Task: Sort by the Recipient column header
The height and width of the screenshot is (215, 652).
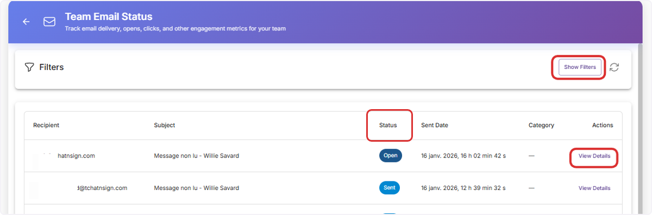Action: pos(46,125)
